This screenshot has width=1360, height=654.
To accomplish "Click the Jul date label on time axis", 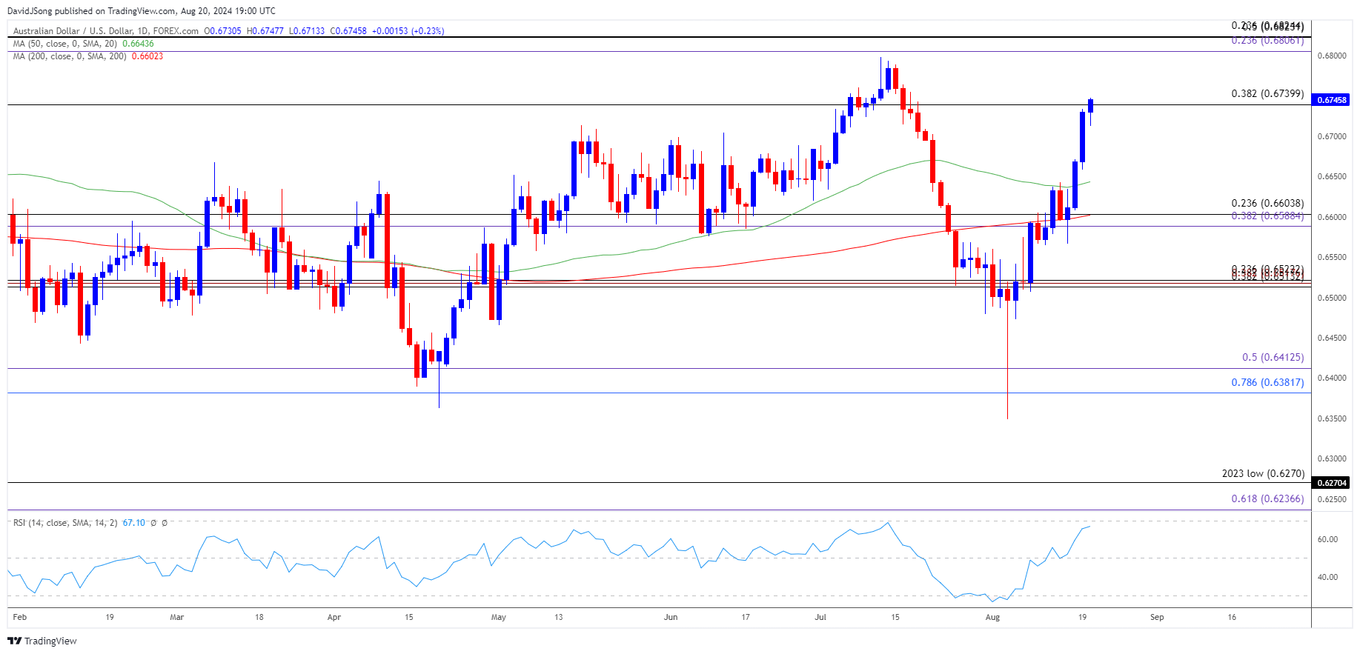I will point(820,617).
